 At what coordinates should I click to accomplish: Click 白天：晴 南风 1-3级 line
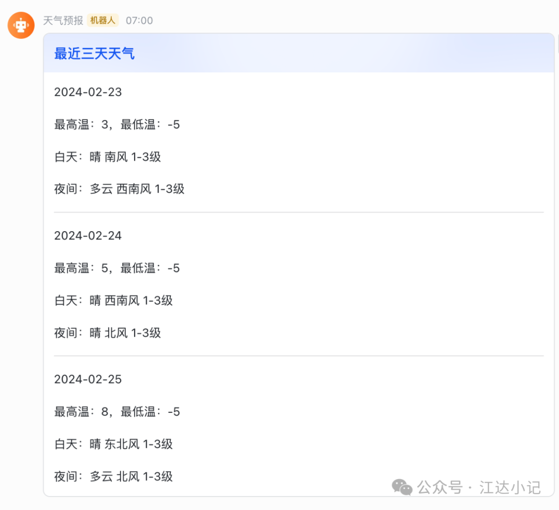[x=108, y=157]
